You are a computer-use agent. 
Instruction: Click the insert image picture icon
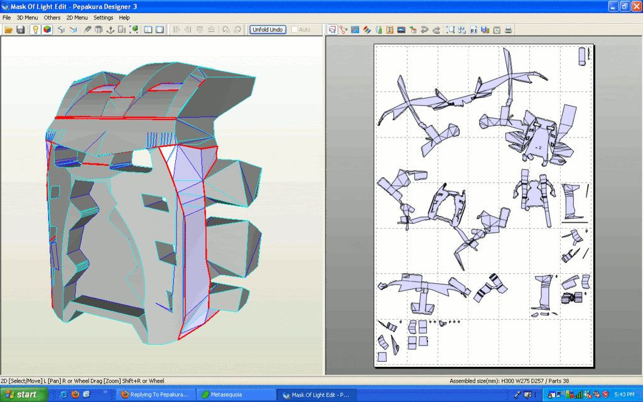(401, 30)
